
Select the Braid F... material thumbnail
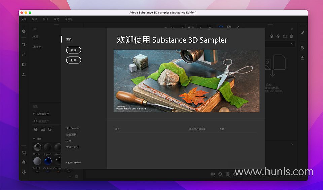pos(37,161)
